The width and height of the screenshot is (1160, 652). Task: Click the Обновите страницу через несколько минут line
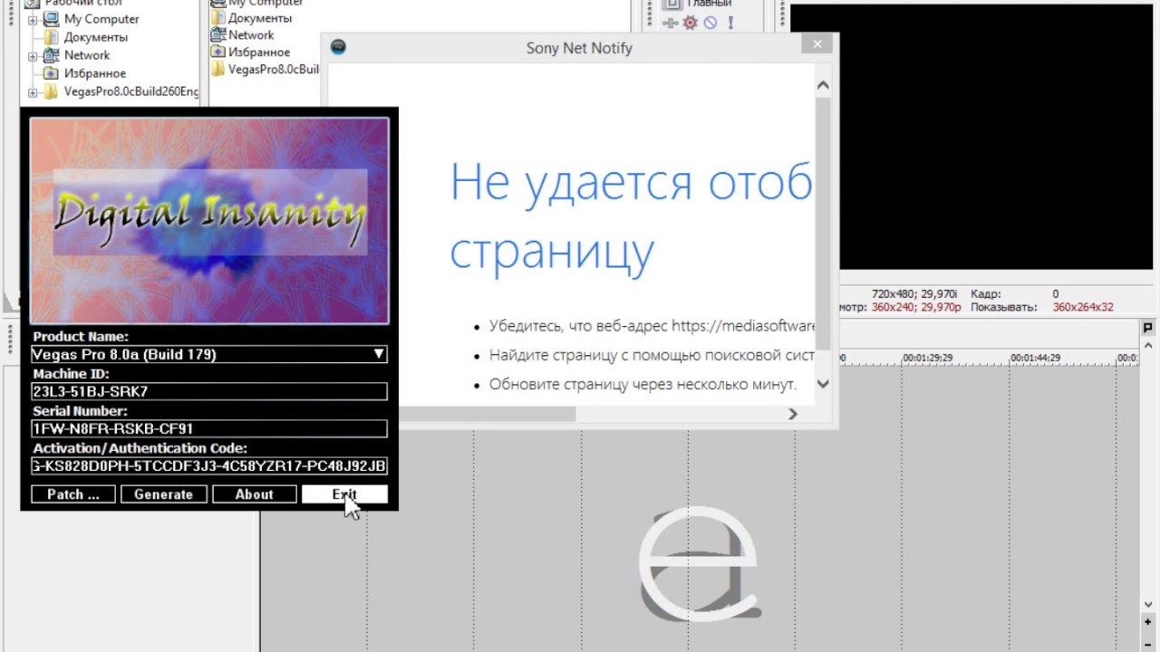(643, 384)
